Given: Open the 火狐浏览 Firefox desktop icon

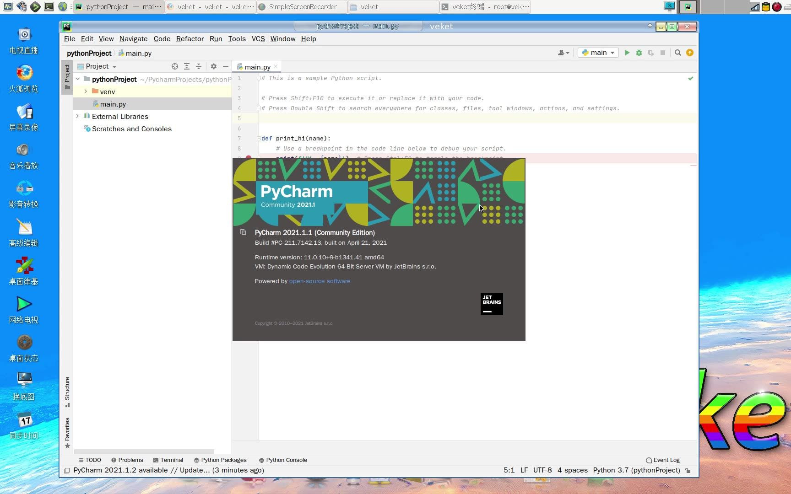Looking at the screenshot, I should point(24,79).
